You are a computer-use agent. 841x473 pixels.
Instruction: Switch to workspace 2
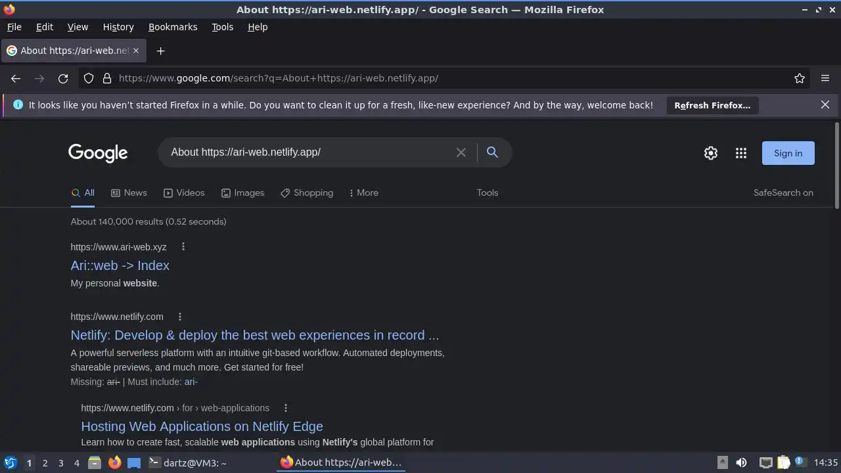[45, 462]
